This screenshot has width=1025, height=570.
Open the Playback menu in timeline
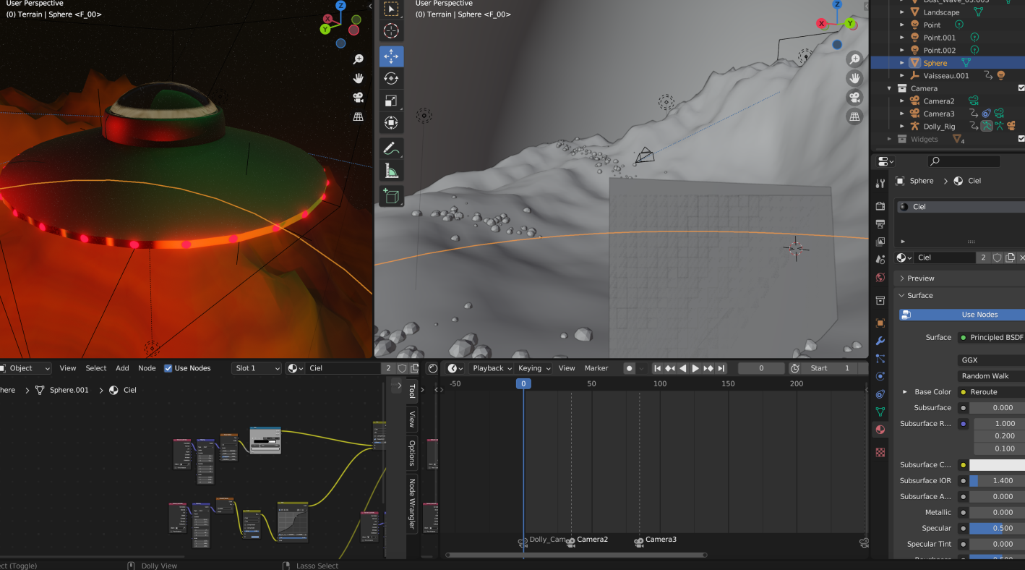click(x=492, y=368)
